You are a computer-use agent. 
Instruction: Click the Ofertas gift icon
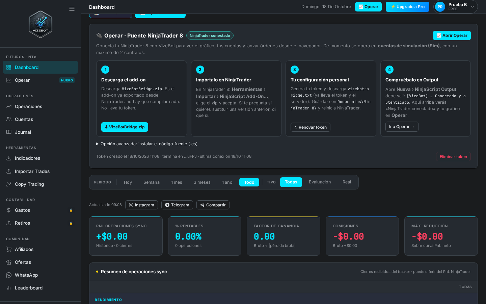[x=9, y=262]
